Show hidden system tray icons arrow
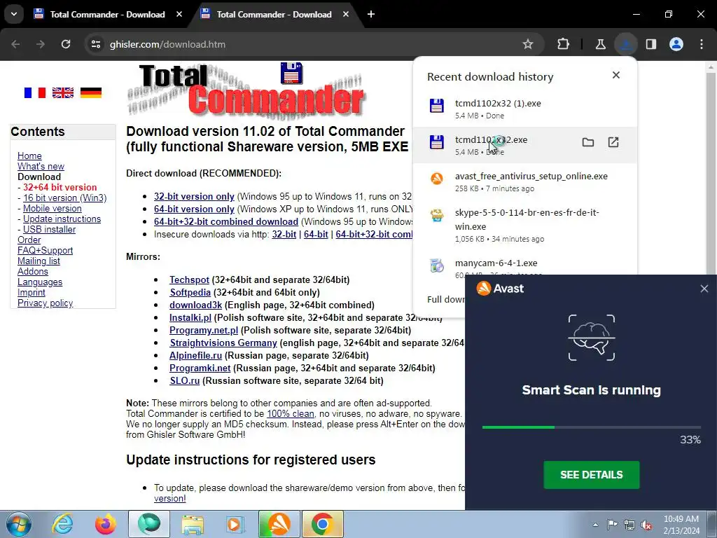The height and width of the screenshot is (538, 717). (595, 525)
